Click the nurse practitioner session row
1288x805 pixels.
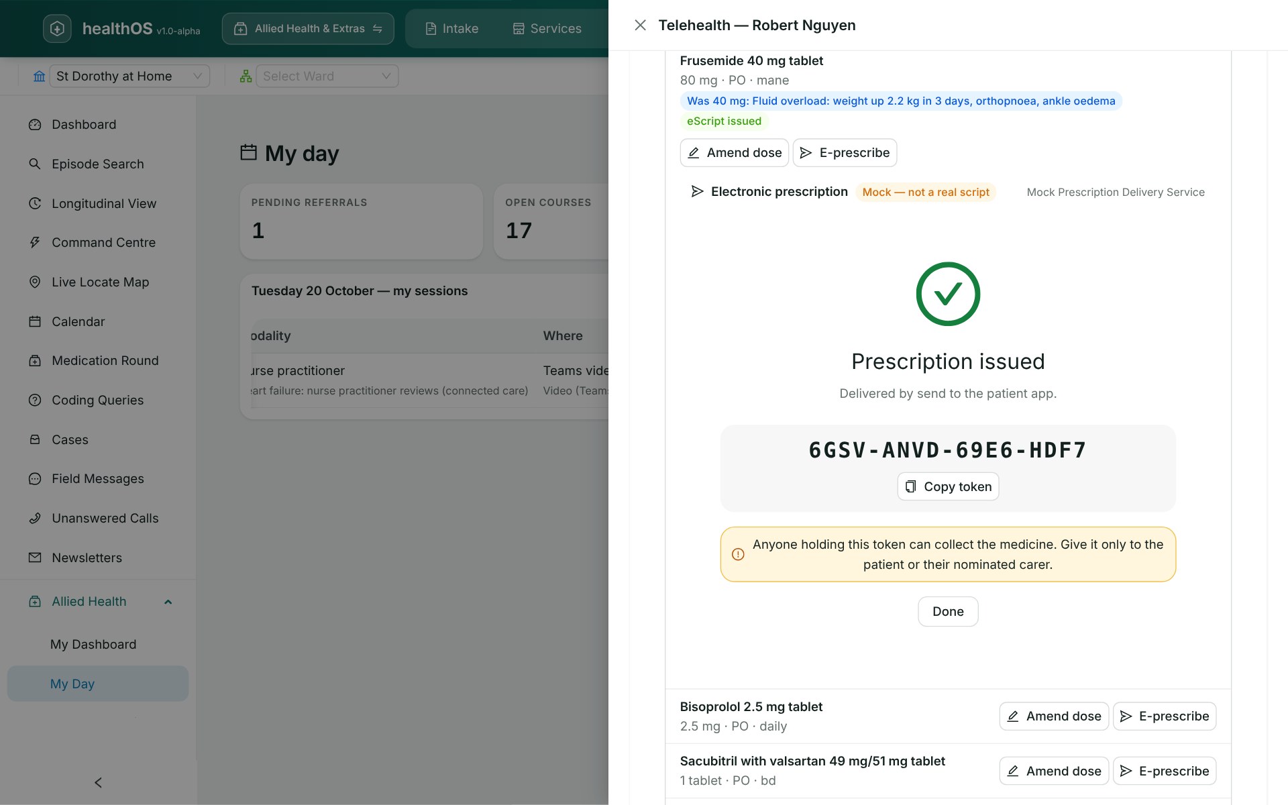coord(429,380)
